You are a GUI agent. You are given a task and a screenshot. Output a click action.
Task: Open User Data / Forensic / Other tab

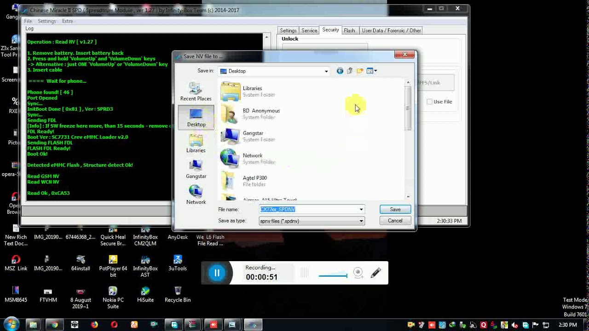[x=391, y=30]
